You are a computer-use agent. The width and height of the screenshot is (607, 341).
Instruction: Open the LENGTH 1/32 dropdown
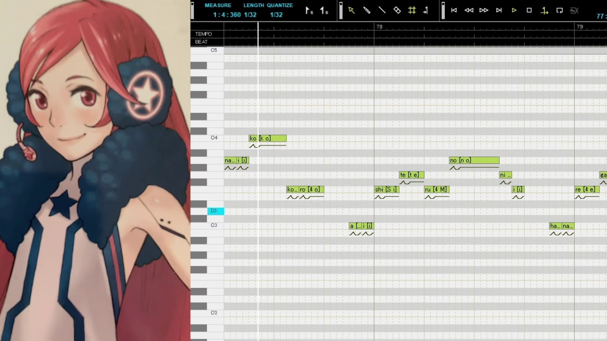[x=250, y=15]
